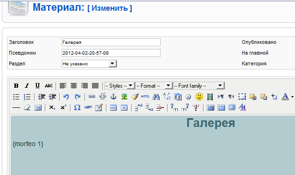The width and height of the screenshot is (295, 175).
Task: Open HTML source editor
Action: 146,97
